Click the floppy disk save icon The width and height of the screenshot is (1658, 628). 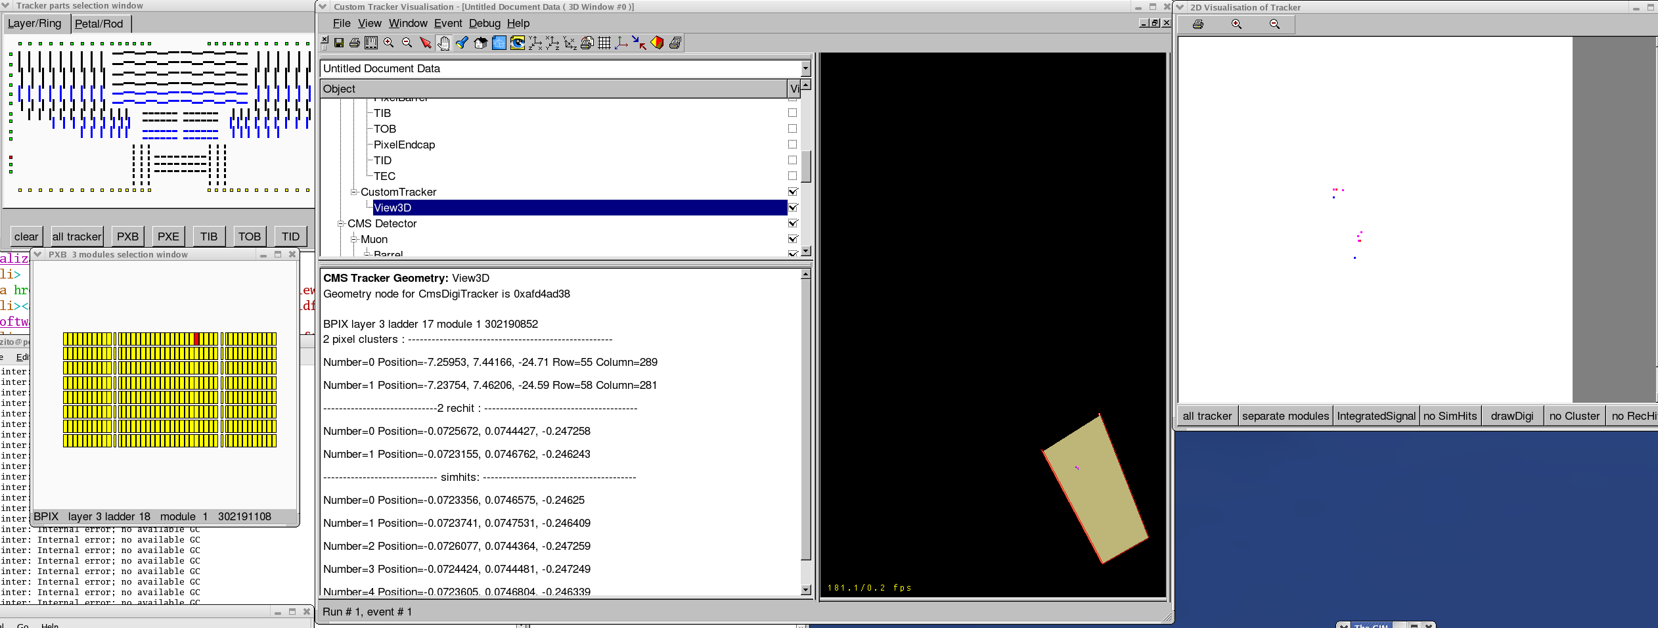pyautogui.click(x=339, y=43)
